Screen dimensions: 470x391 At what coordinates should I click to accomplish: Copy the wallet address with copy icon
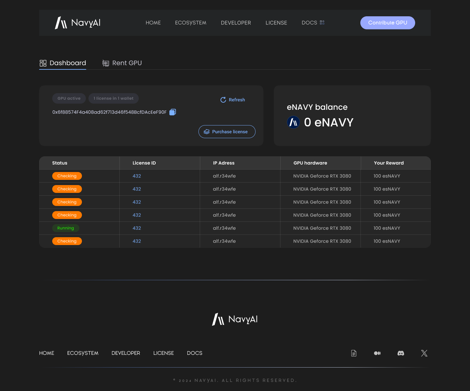point(173,112)
